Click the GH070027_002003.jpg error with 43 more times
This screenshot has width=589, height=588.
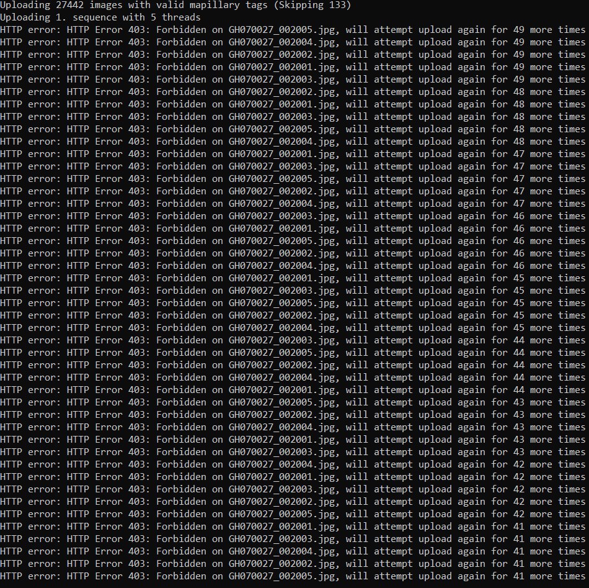click(293, 452)
